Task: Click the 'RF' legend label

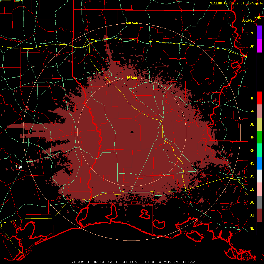Action: pos(252,33)
